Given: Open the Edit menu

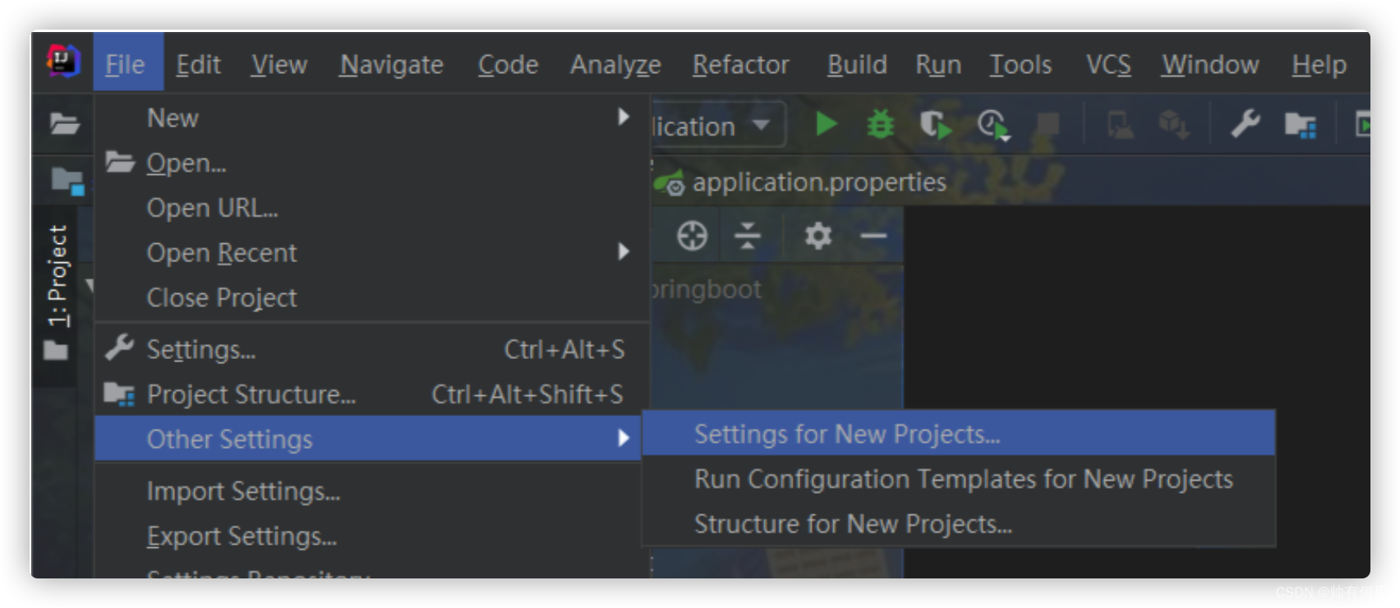Looking at the screenshot, I should coord(198,64).
